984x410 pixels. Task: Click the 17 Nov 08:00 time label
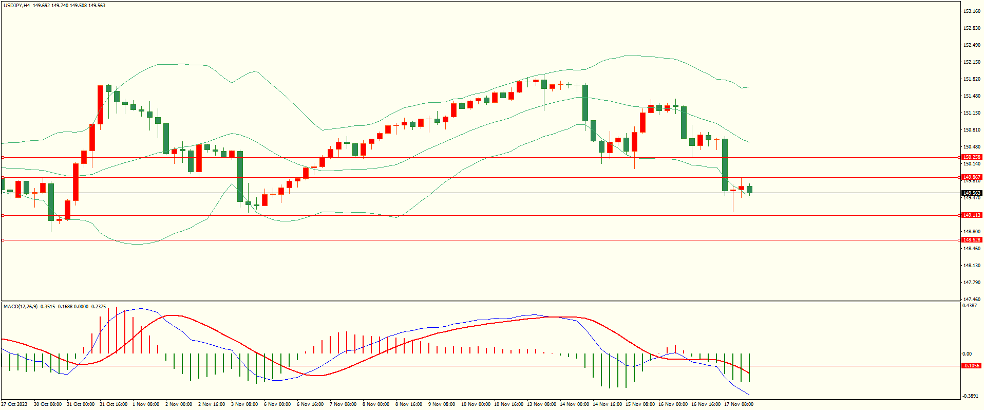click(739, 404)
